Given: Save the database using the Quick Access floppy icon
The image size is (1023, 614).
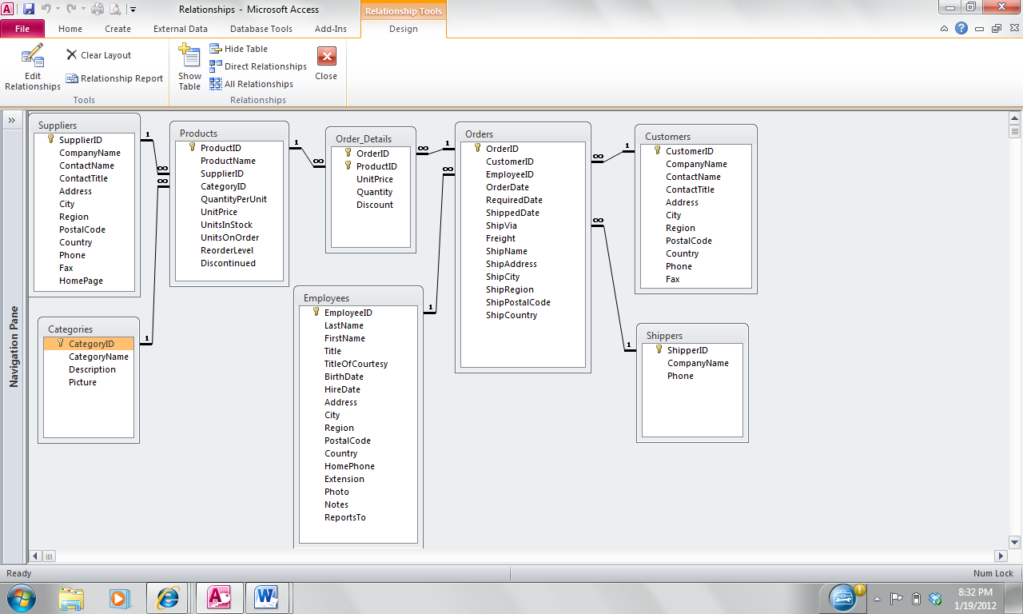Looking at the screenshot, I should [x=29, y=9].
